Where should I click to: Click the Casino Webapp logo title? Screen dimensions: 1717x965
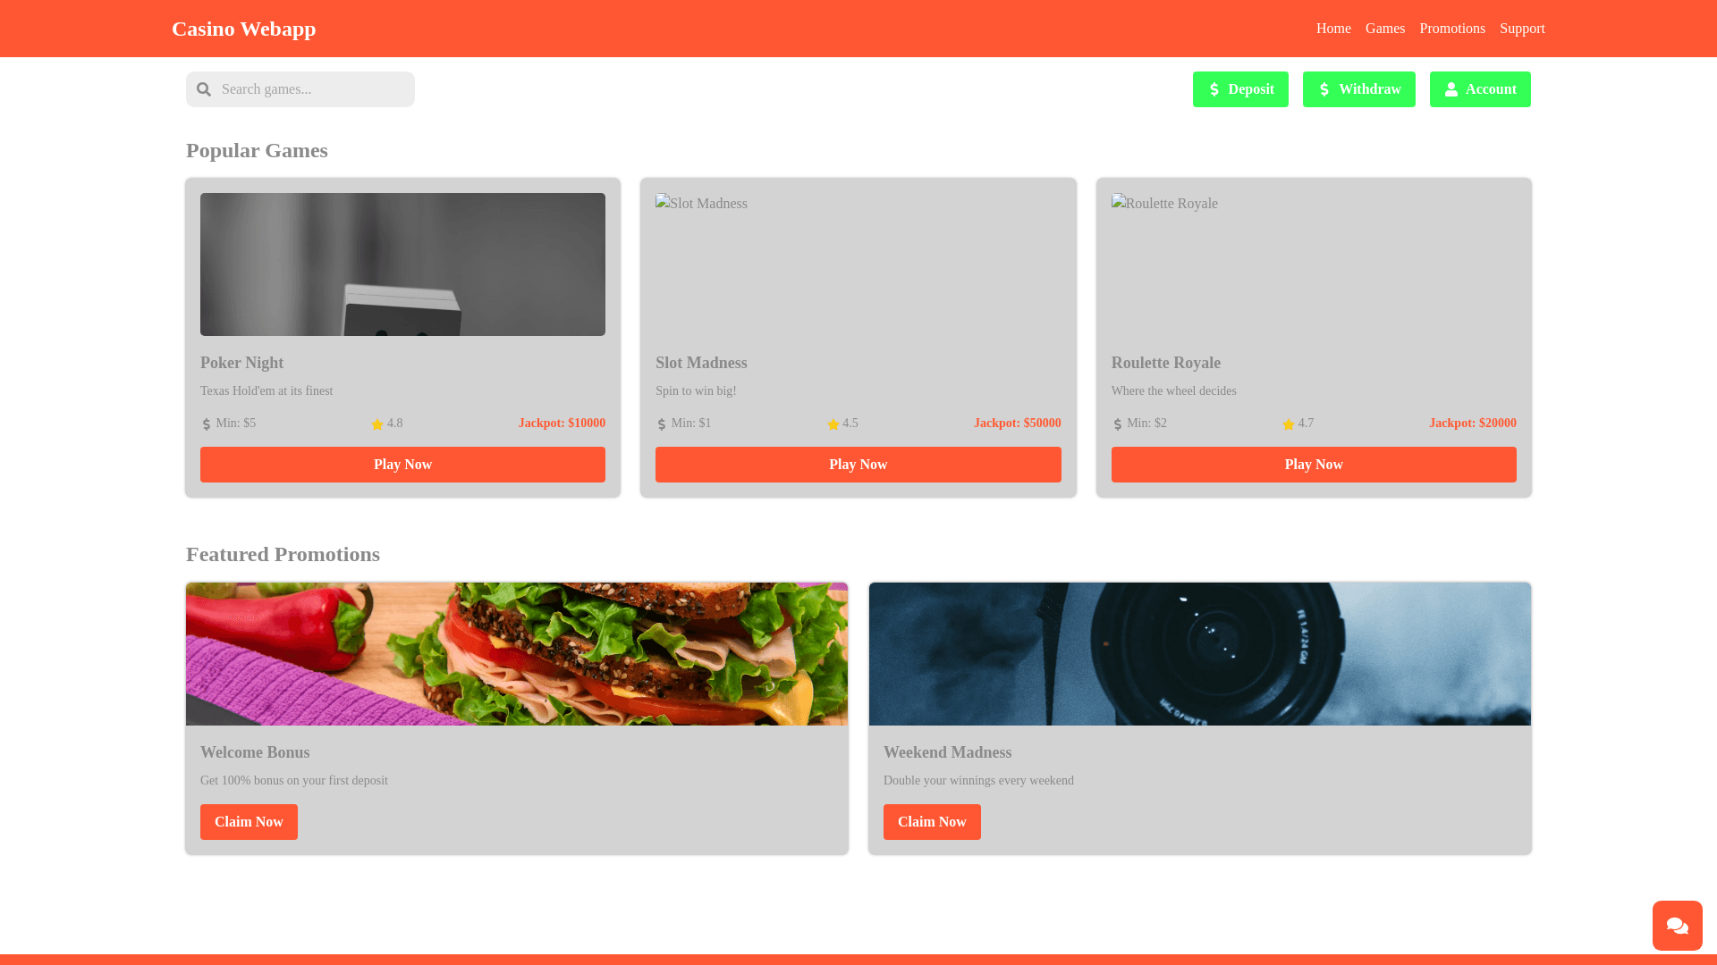[x=243, y=29]
